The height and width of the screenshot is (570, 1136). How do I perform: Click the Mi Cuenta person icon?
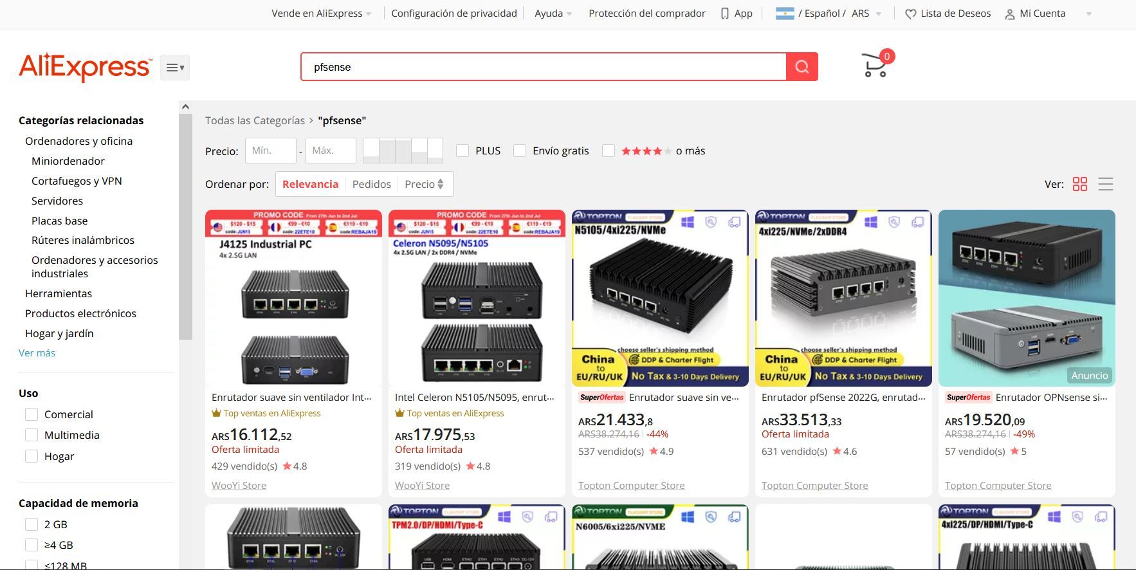pyautogui.click(x=1010, y=14)
